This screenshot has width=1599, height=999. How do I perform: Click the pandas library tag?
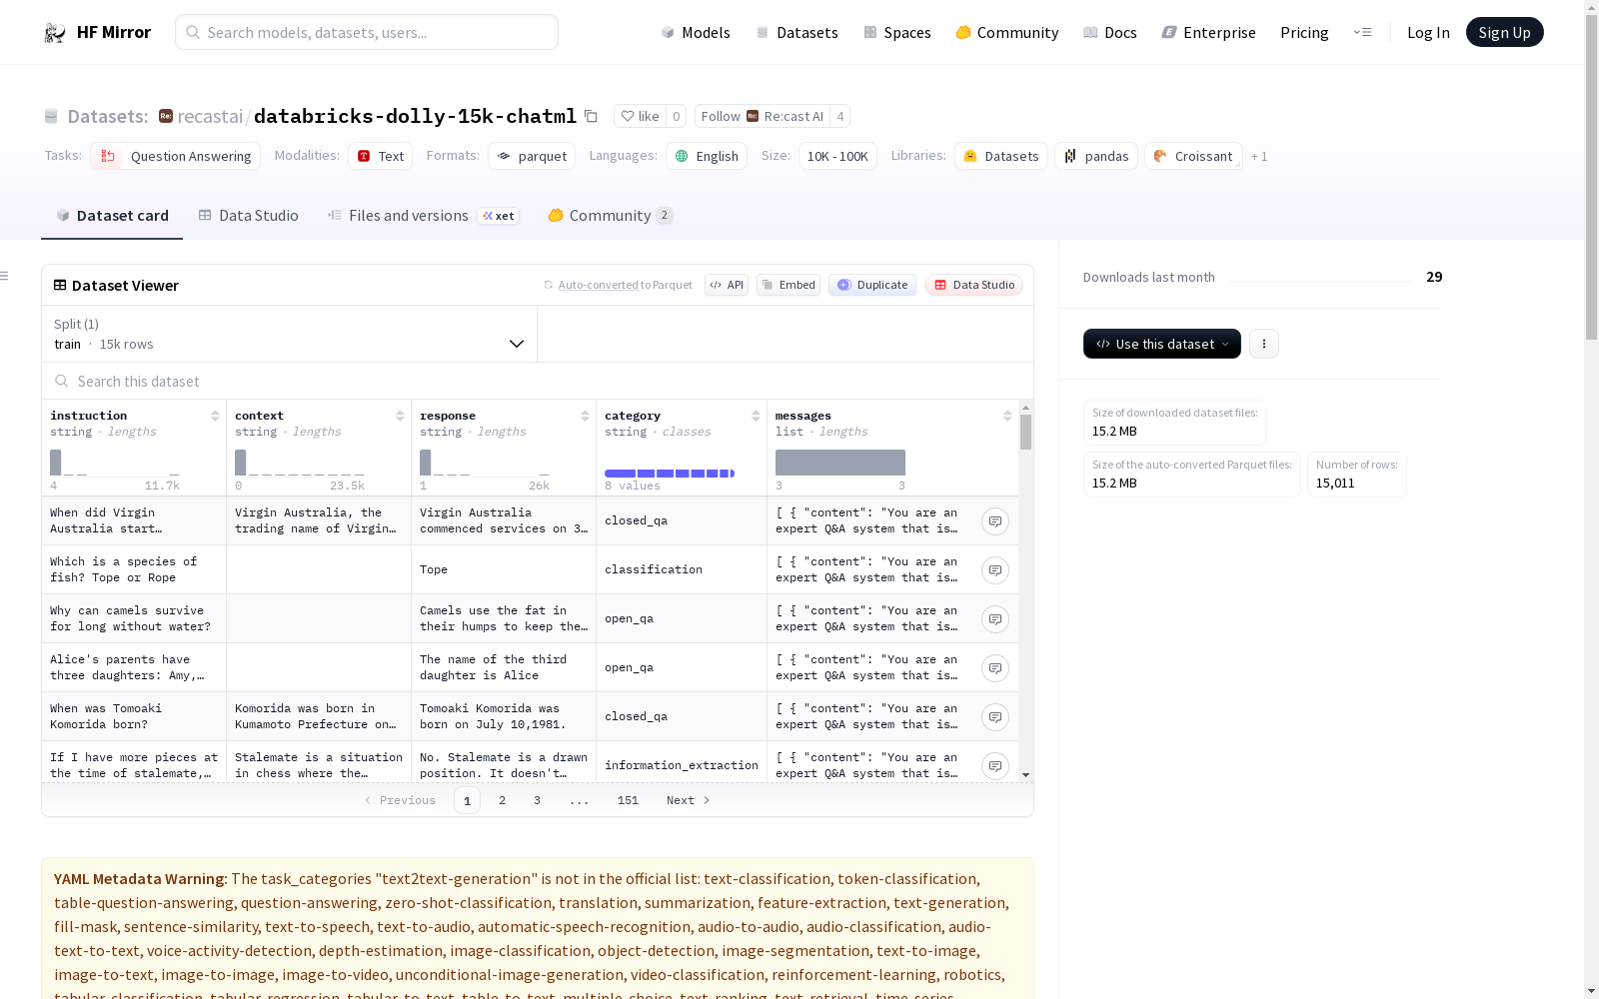(x=1096, y=156)
